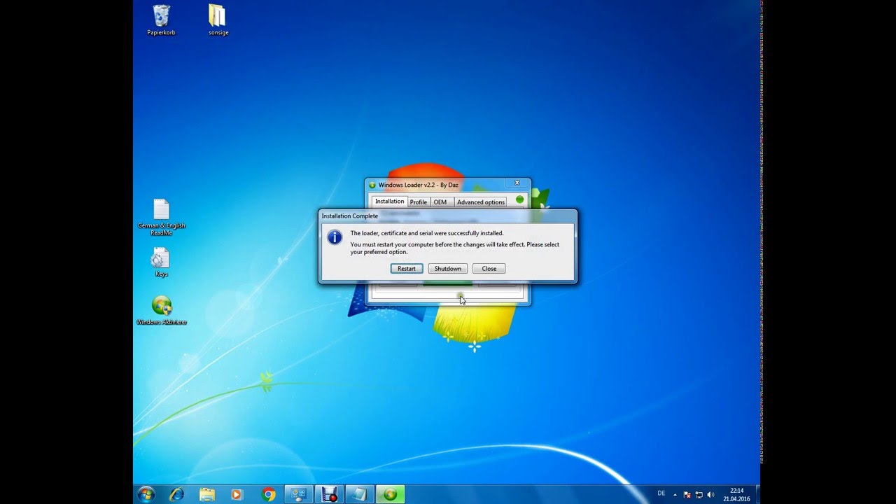Open the Control Panel taskbar item
Image resolution: width=896 pixels, height=504 pixels.
click(x=298, y=494)
